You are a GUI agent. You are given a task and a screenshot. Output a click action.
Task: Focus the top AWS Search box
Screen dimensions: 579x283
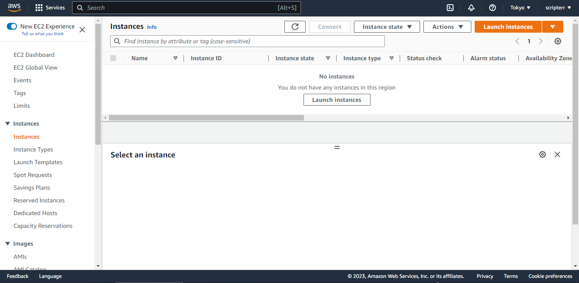(187, 8)
